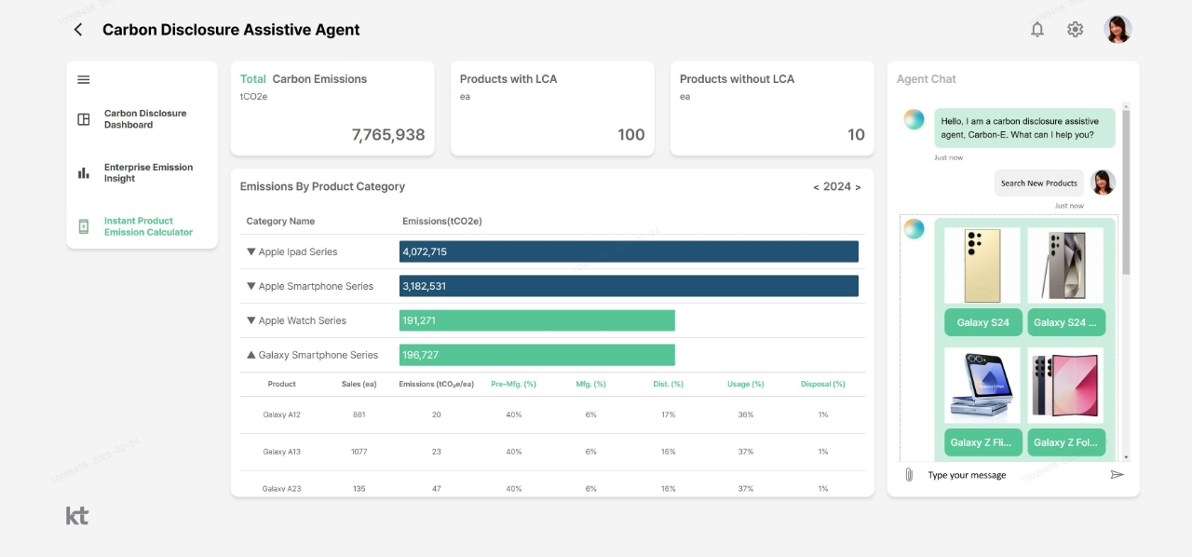Image resolution: width=1192 pixels, height=557 pixels.
Task: Click the Disposal (%) column header
Action: click(x=823, y=384)
